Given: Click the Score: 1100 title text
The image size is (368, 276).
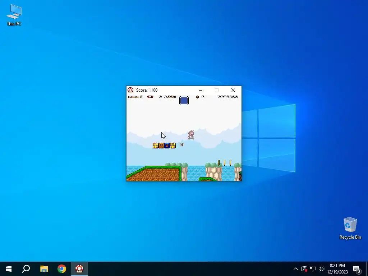Looking at the screenshot, I should click(x=147, y=90).
